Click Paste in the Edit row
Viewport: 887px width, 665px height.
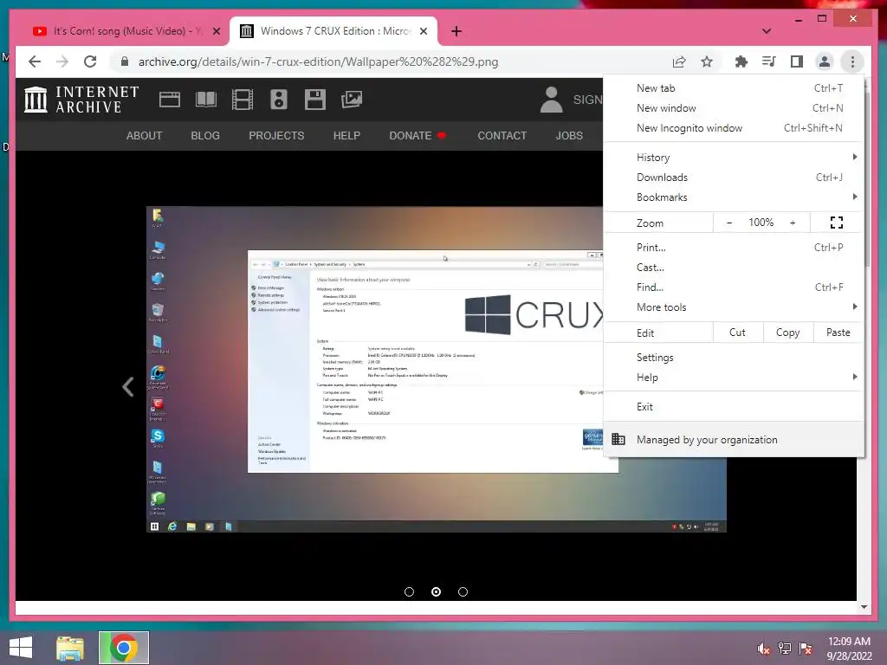point(838,332)
